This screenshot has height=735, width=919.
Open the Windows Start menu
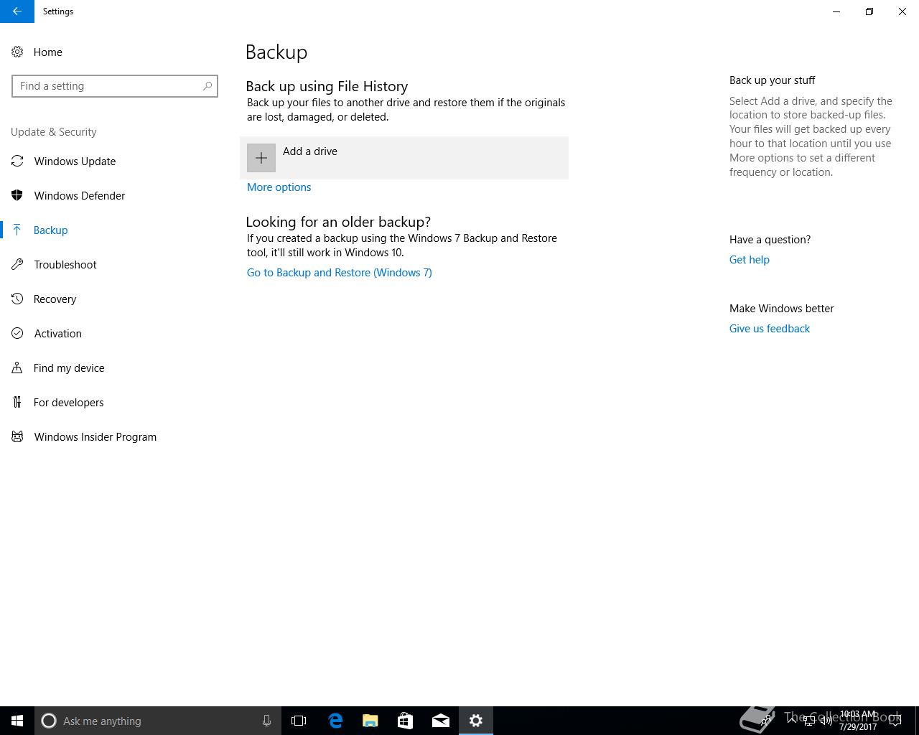(x=17, y=721)
